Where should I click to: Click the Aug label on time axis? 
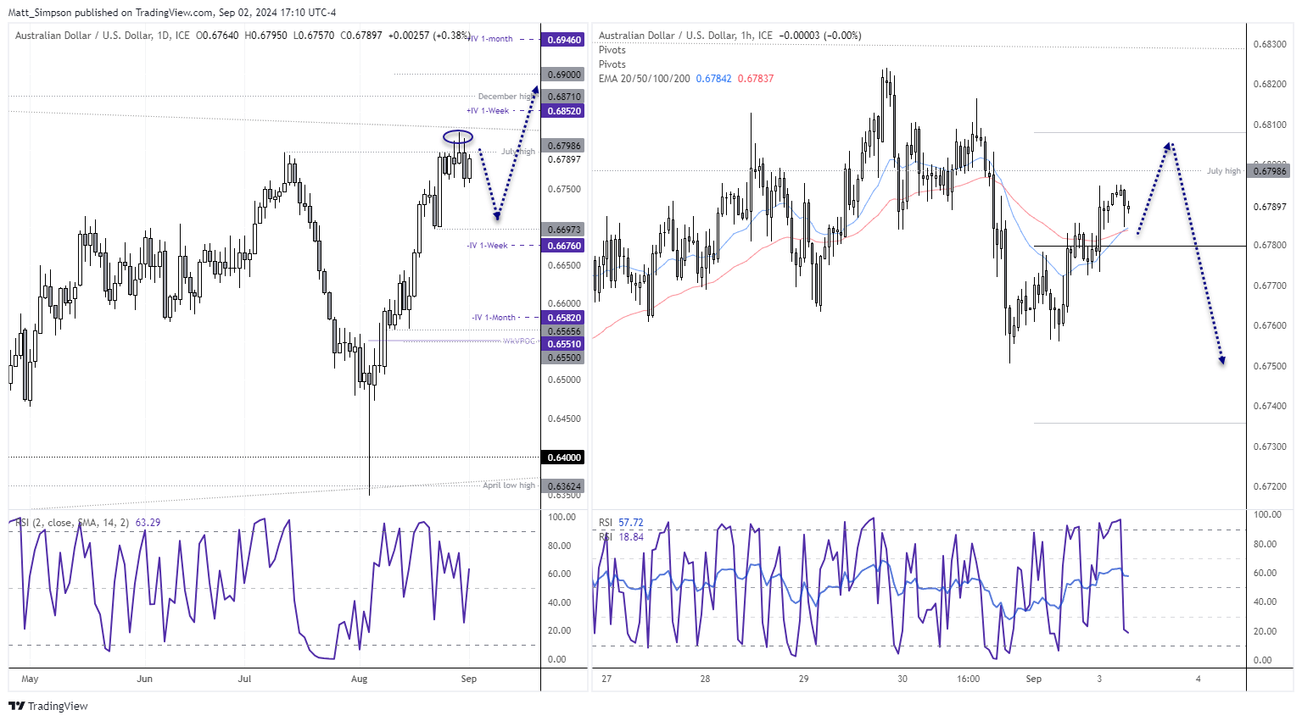pyautogui.click(x=360, y=679)
